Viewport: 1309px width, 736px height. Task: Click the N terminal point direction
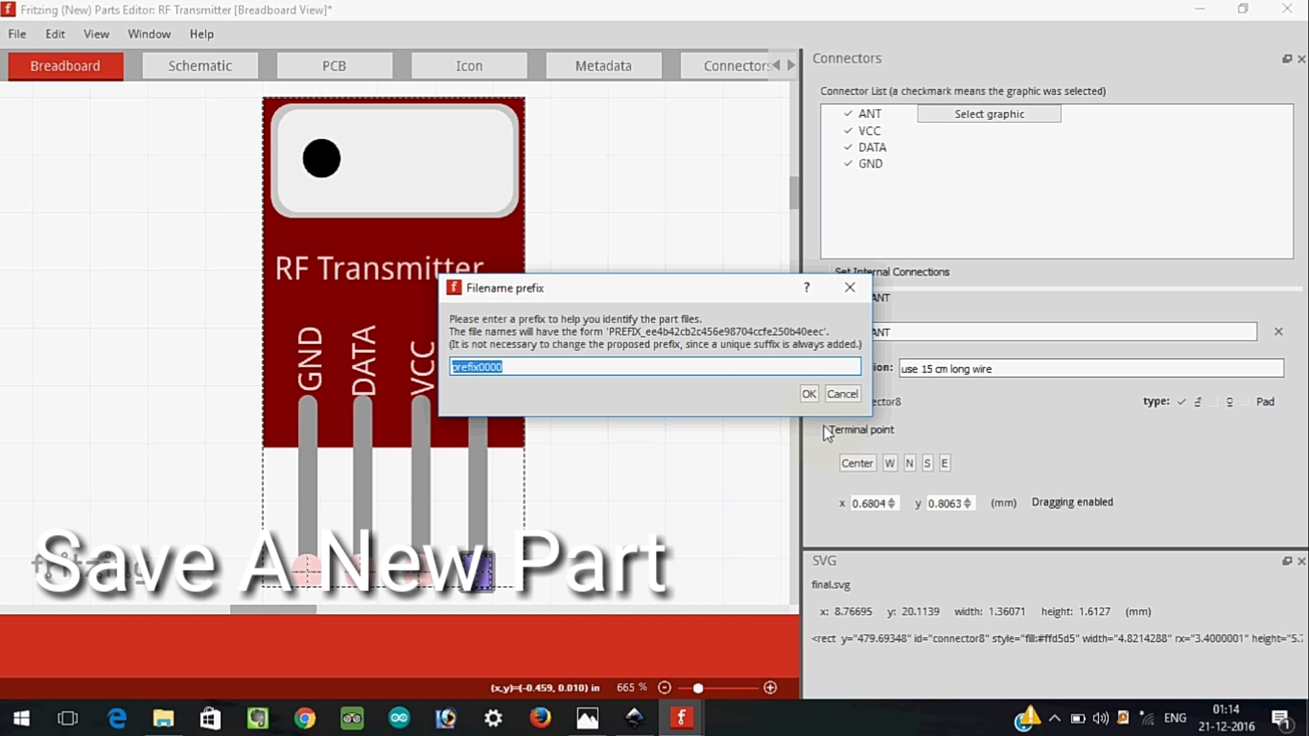click(x=909, y=463)
